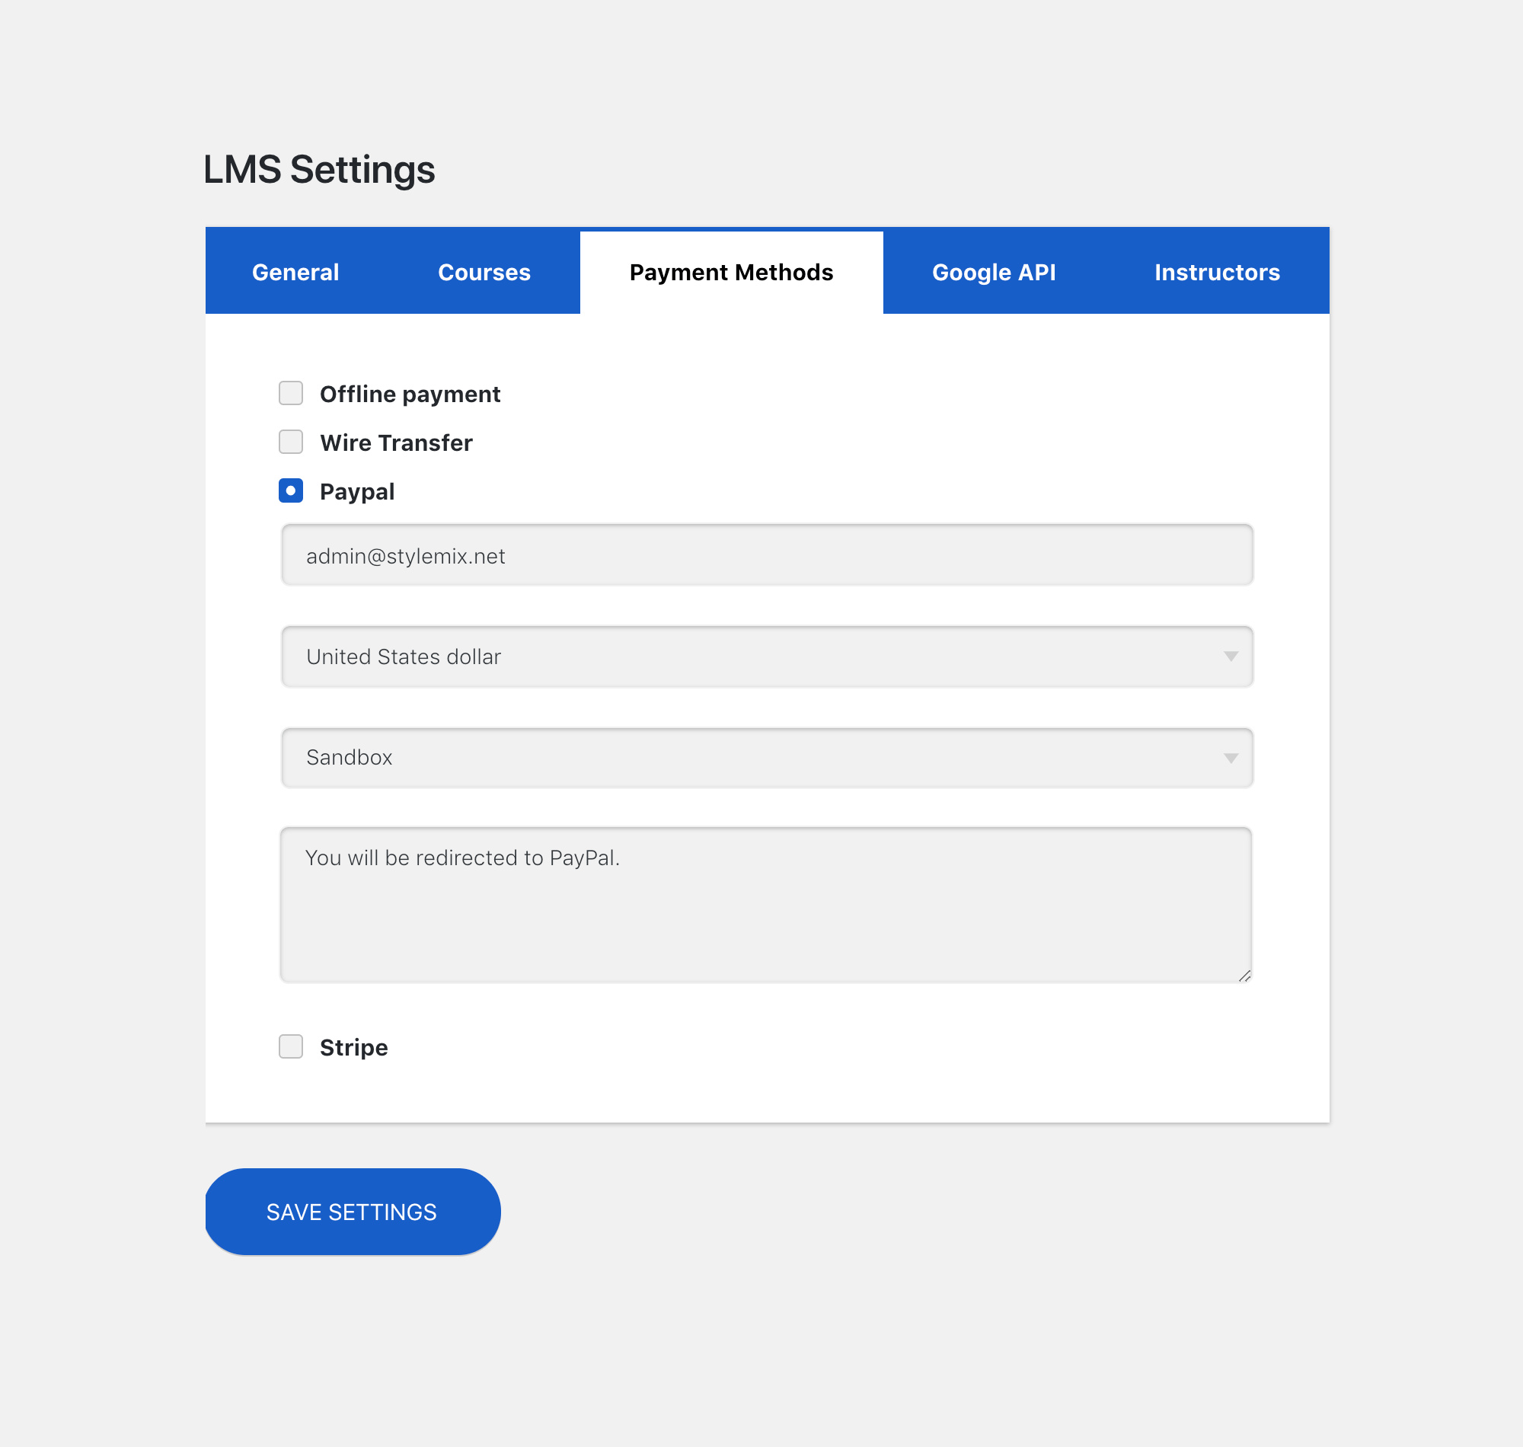Screen dimensions: 1523x1447
Task: Click the PayPal email input field
Action: point(766,555)
